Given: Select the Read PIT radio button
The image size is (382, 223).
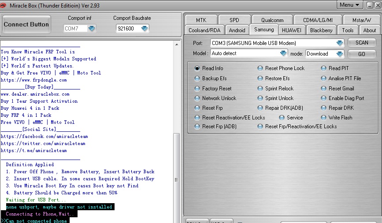Looking at the screenshot, I should point(323,68).
